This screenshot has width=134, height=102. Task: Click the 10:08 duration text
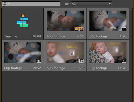(37, 36)
